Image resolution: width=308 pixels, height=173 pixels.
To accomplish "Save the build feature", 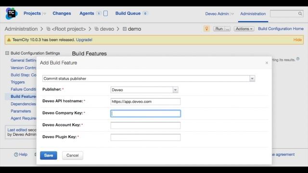I will pos(49,155).
